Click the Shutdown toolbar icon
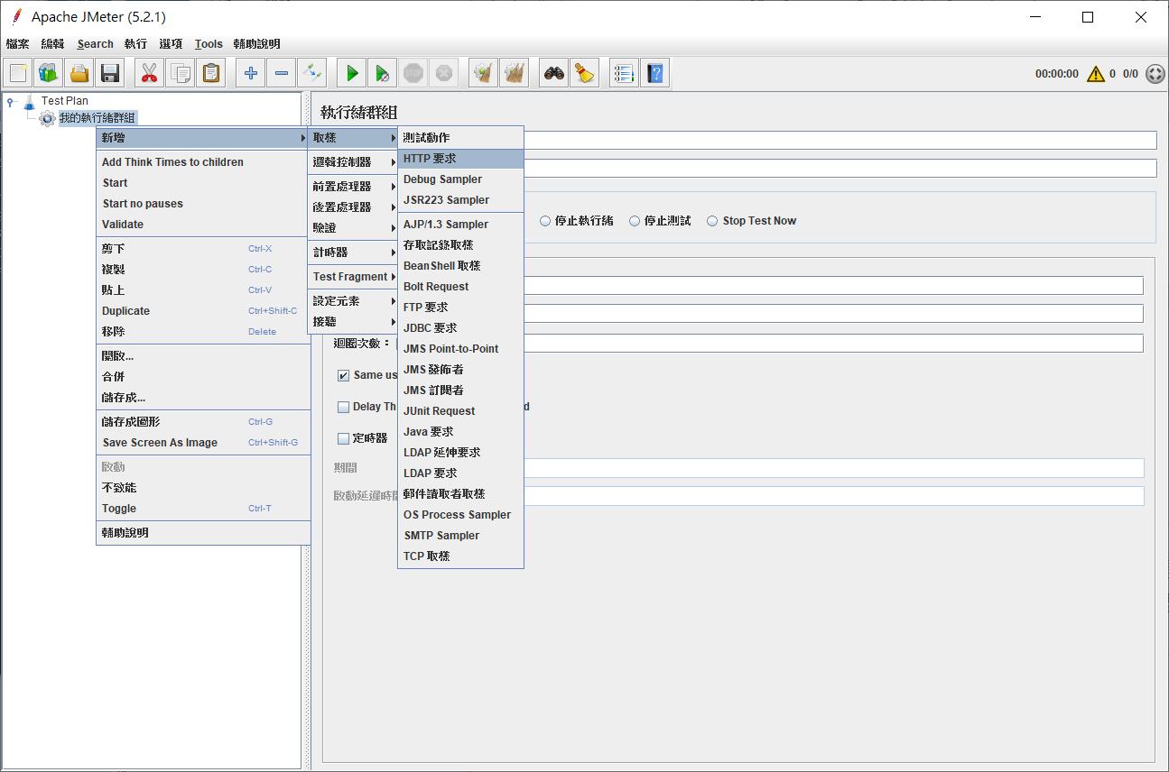 [x=444, y=73]
